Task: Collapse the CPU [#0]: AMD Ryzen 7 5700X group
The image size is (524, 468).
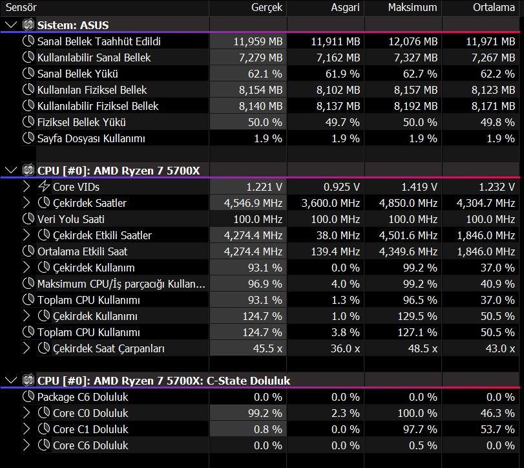Action: (11, 171)
